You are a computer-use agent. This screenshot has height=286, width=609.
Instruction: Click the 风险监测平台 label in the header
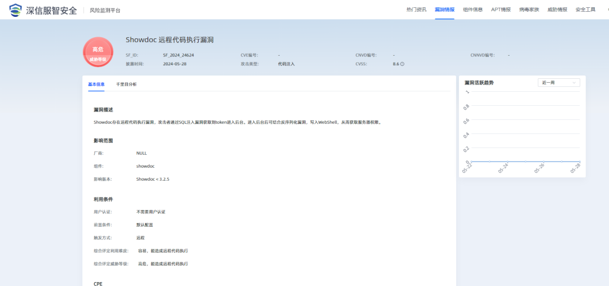105,11
